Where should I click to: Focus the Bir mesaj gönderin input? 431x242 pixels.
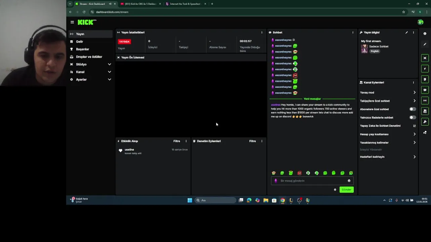pyautogui.click(x=312, y=181)
